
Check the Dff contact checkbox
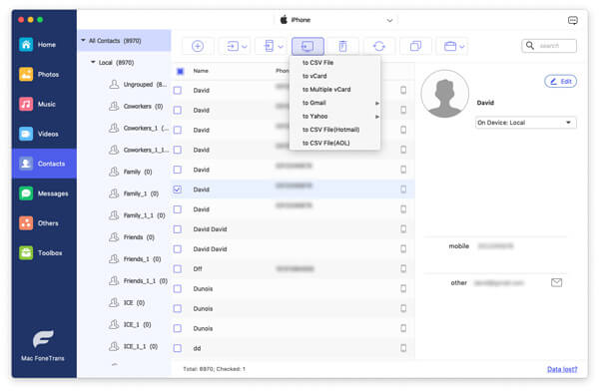(x=178, y=269)
